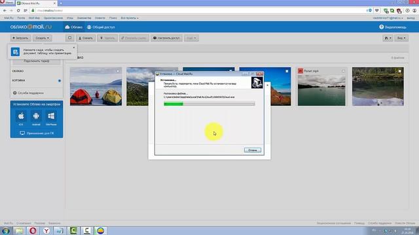
Task: Click the Получить ссылку button
Action: [x=134, y=38]
